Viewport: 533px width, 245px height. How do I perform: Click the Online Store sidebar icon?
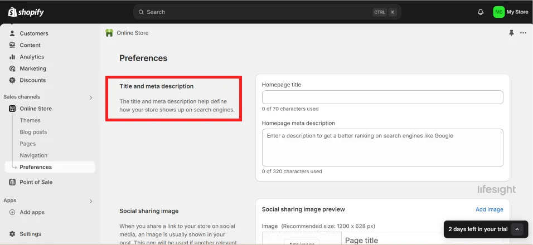(12, 109)
